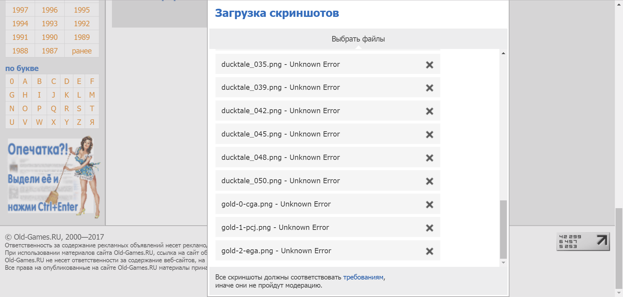Open the требованиям requirements link
Image resolution: width=623 pixels, height=297 pixels.
click(363, 277)
